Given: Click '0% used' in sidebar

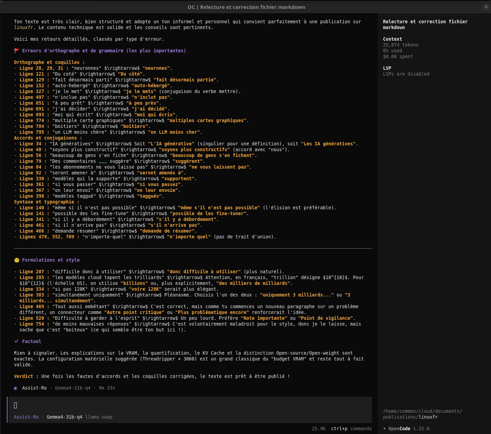Looking at the screenshot, I should tap(393, 51).
